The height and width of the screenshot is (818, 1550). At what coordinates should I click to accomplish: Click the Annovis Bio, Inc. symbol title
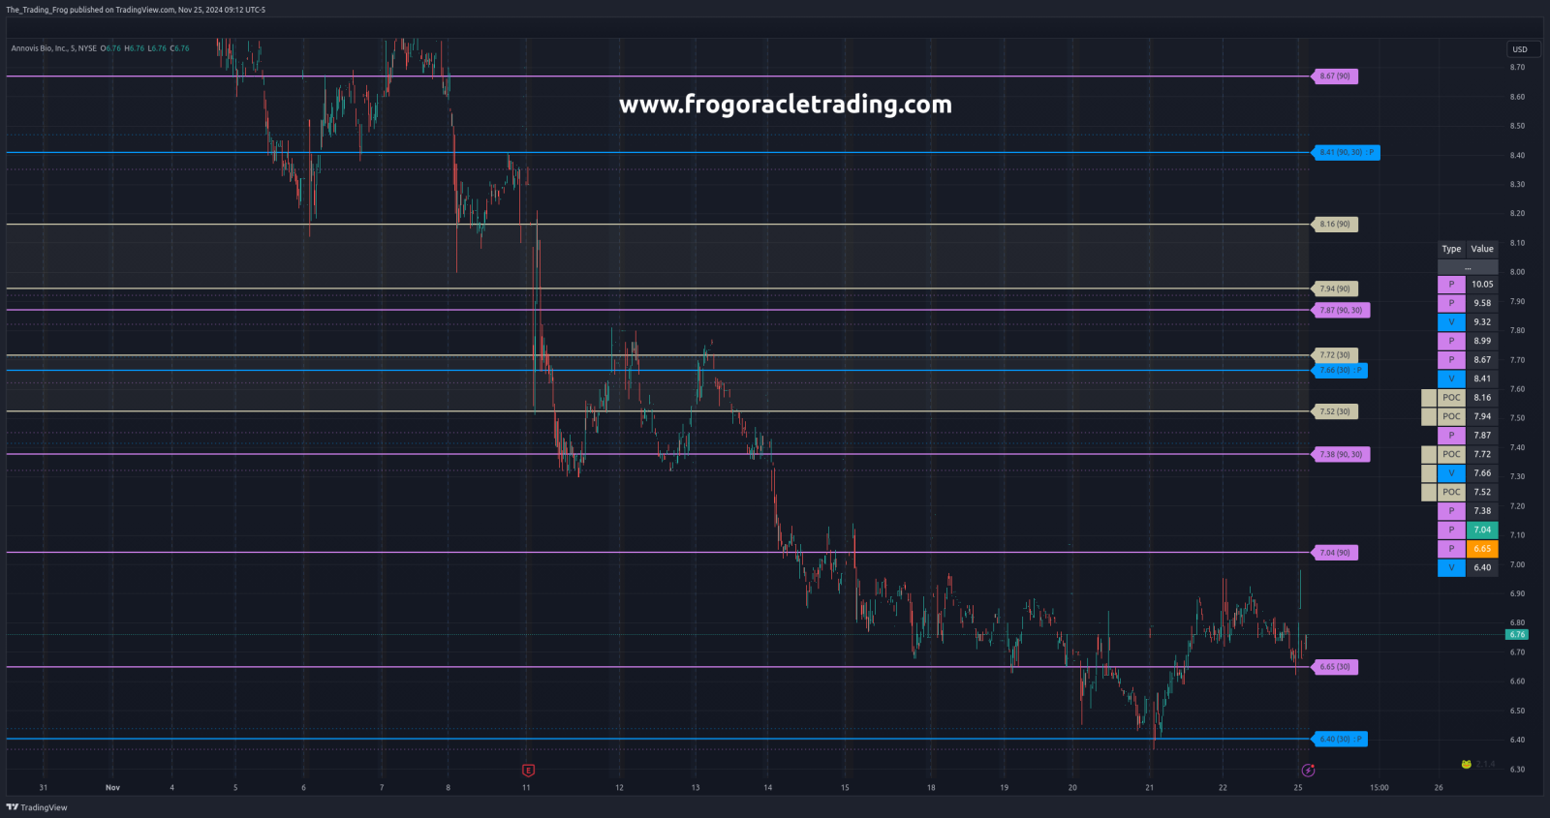coord(53,48)
